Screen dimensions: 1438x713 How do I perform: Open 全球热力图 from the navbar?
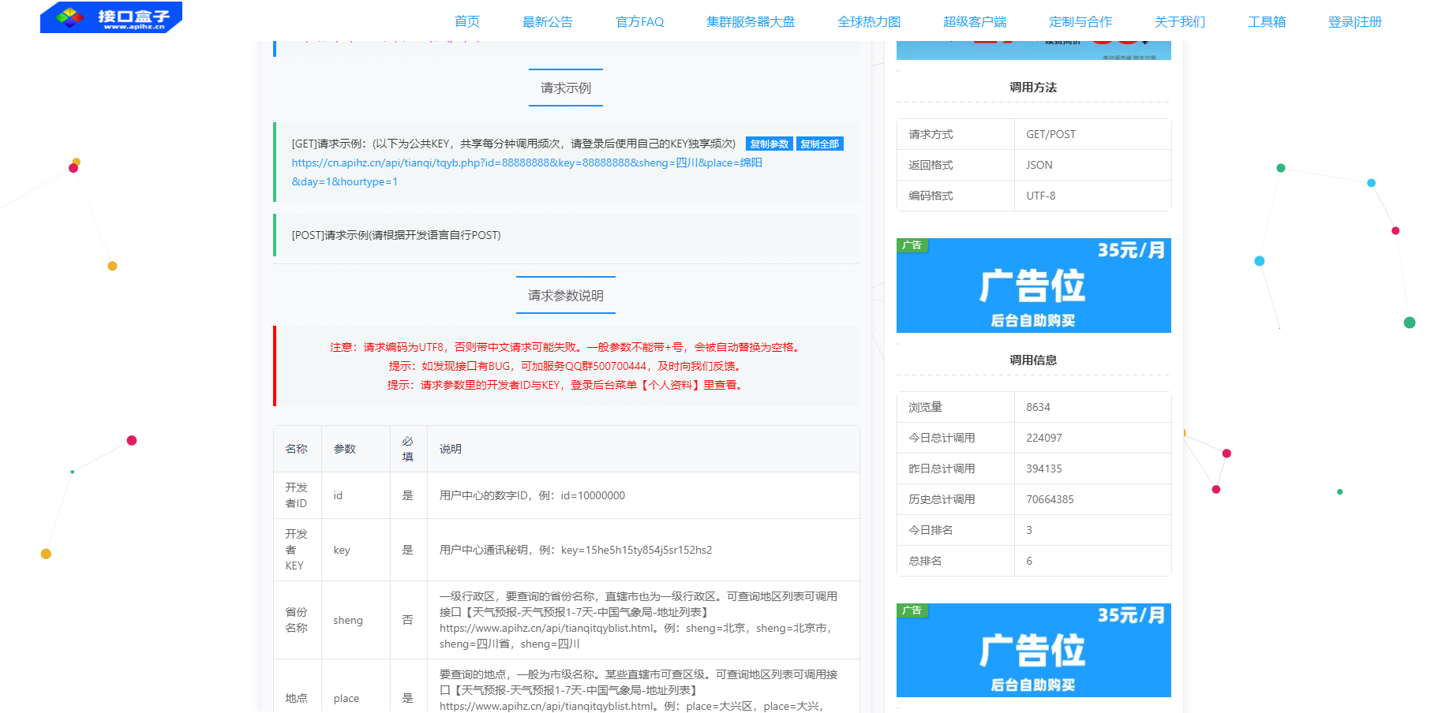pyautogui.click(x=868, y=22)
